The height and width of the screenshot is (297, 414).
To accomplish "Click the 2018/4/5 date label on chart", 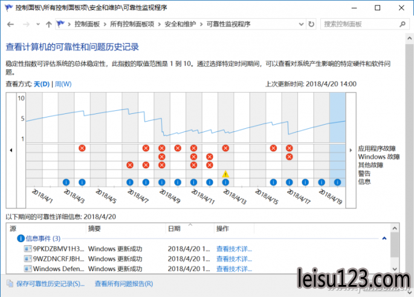I will pyautogui.click(x=106, y=196).
